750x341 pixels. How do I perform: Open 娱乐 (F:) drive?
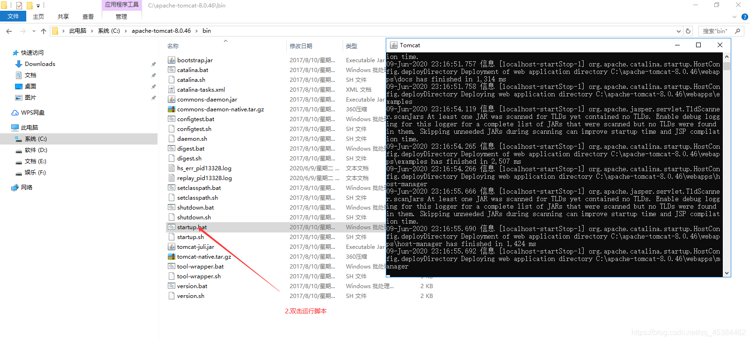coord(35,173)
